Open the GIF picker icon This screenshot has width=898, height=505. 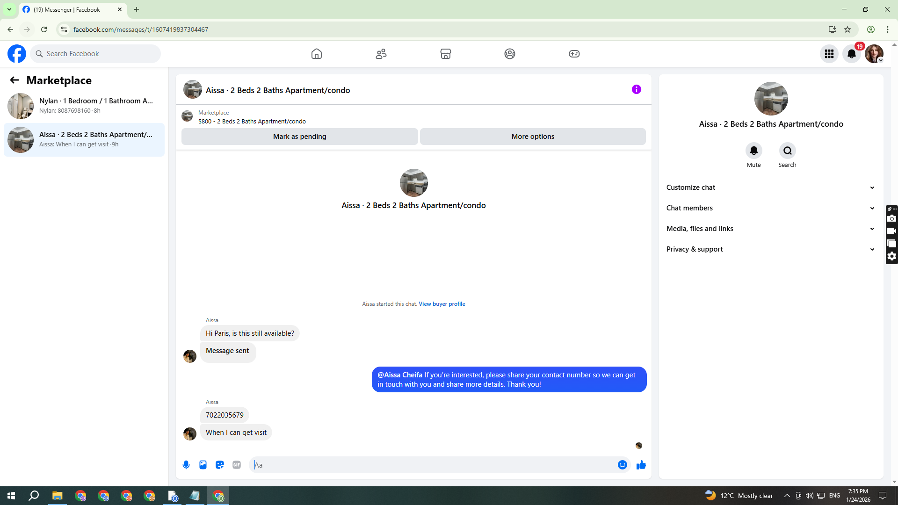(x=237, y=465)
